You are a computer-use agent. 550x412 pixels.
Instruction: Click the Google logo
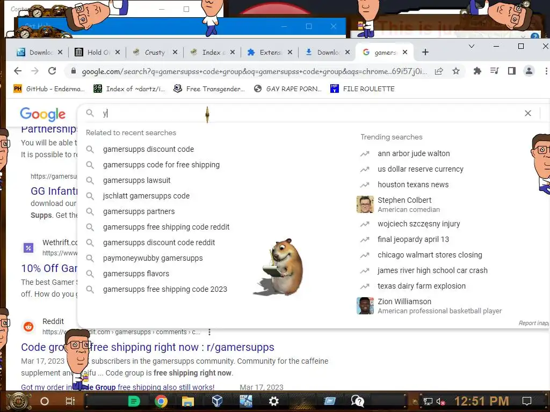point(43,114)
